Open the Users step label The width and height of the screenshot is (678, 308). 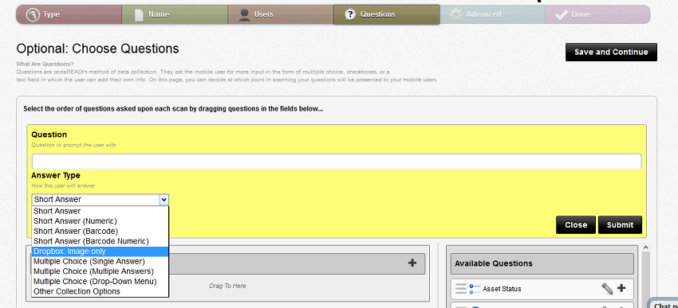[x=264, y=14]
